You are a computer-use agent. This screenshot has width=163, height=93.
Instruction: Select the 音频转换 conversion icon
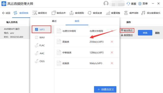click(x=15, y=13)
